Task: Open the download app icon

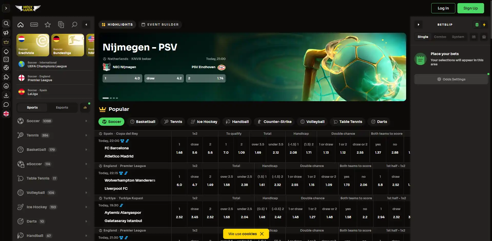Action: point(6,95)
